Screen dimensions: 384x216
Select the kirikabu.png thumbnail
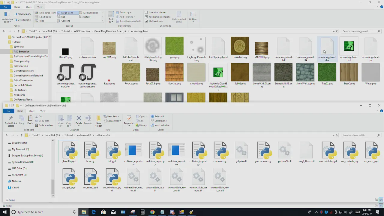tap(240, 48)
